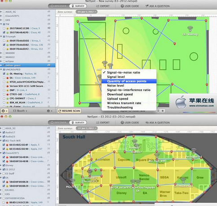Click green signal dot on CPG-SHOWKIT row
This screenshot has height=206, width=217.
coord(7,98)
